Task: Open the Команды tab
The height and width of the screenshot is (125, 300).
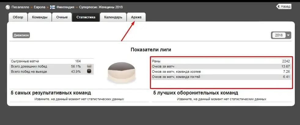Action: (40, 17)
